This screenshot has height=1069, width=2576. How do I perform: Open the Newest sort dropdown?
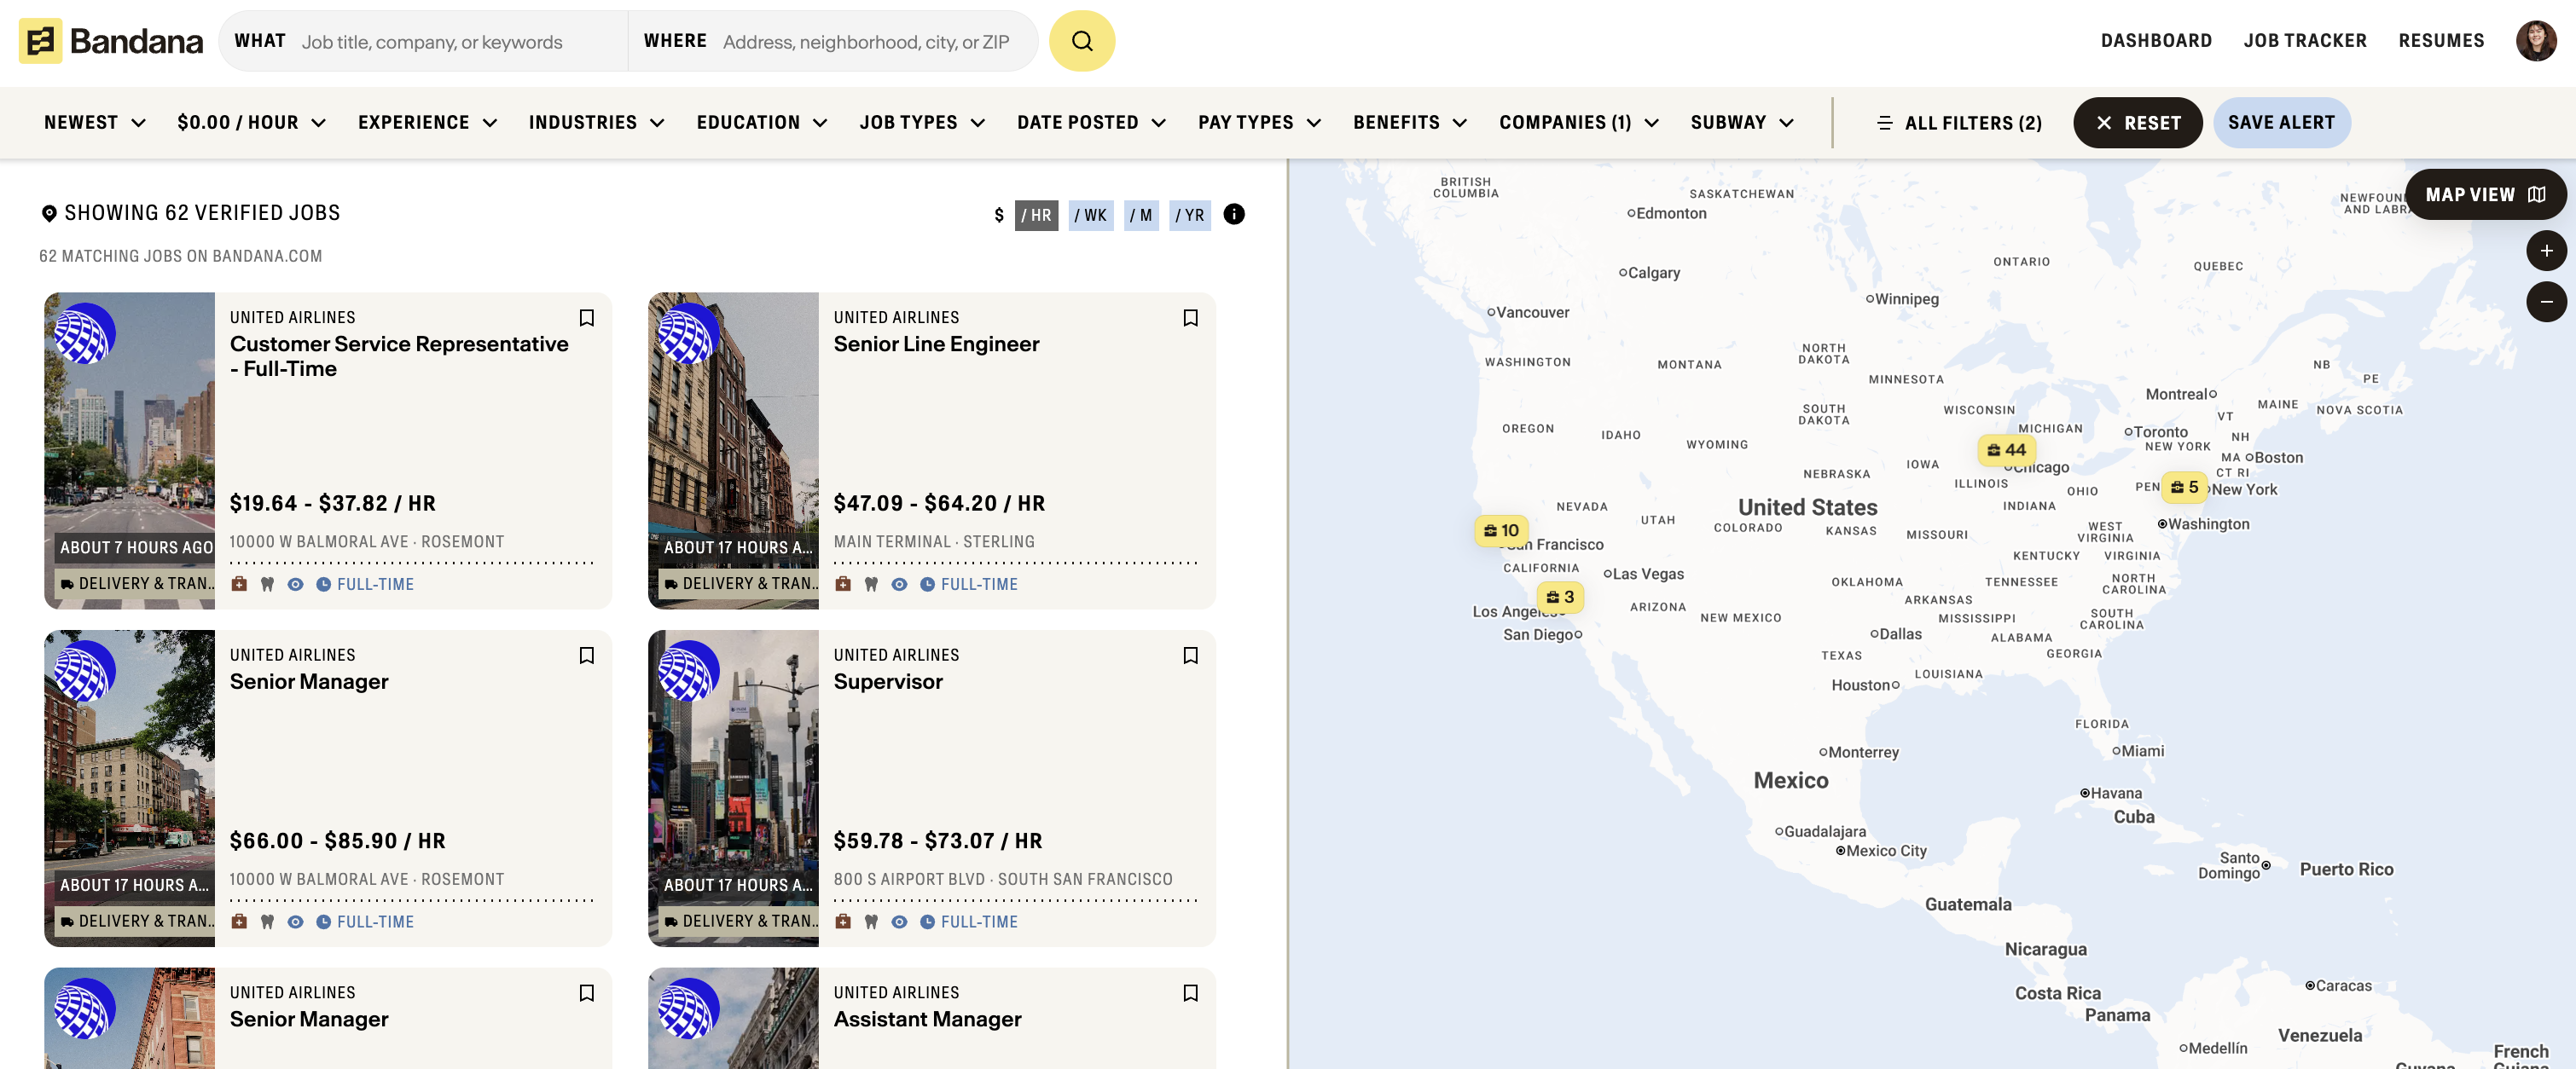95,123
